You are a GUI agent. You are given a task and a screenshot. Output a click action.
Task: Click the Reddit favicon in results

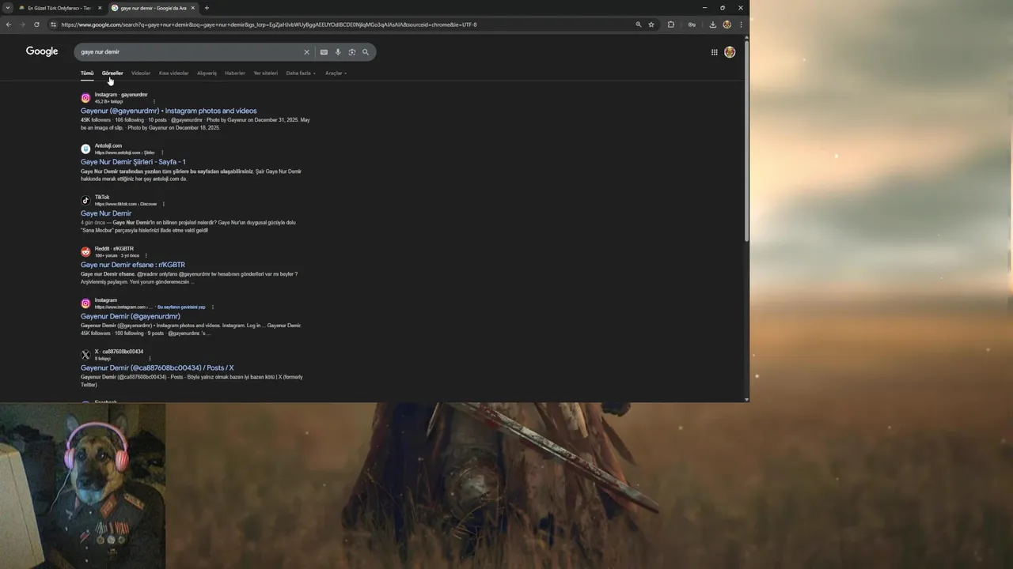tap(85, 252)
